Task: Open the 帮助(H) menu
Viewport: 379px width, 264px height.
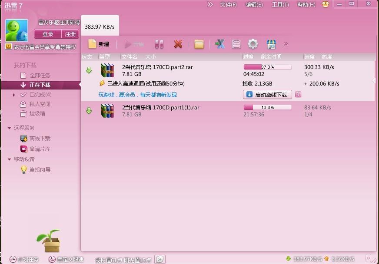Action: 306,5
